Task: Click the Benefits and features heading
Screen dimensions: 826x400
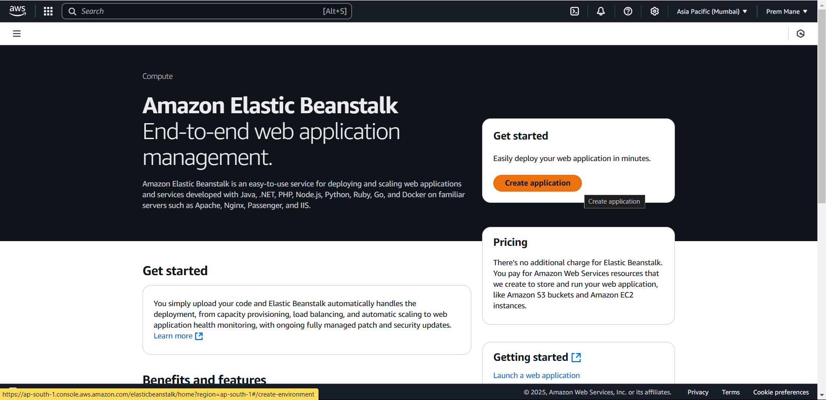Action: (204, 379)
